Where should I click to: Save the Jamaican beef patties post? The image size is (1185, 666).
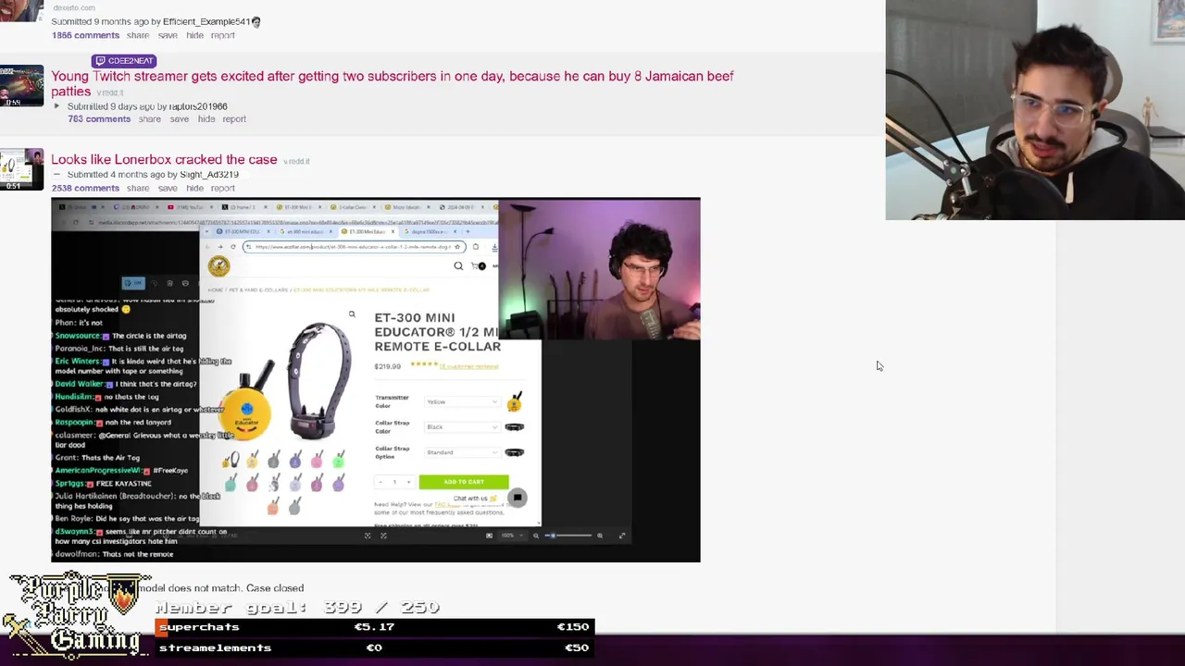[180, 118]
